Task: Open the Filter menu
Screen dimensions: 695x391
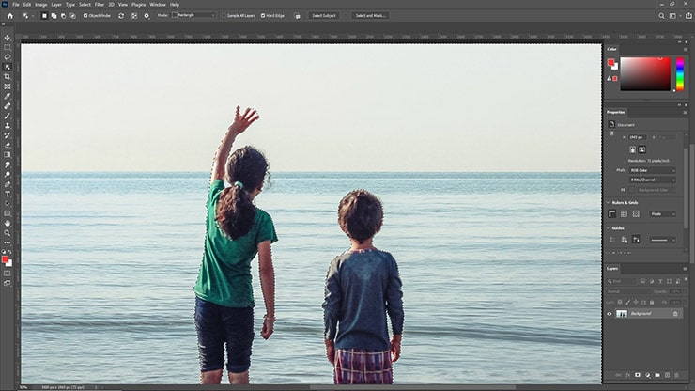Action: pyautogui.click(x=100, y=5)
